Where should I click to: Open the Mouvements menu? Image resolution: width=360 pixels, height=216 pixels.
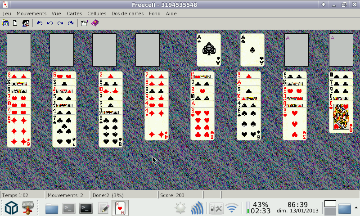tap(31, 13)
